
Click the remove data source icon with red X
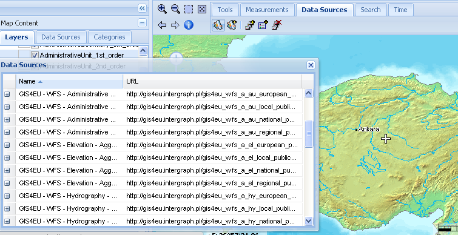[277, 25]
